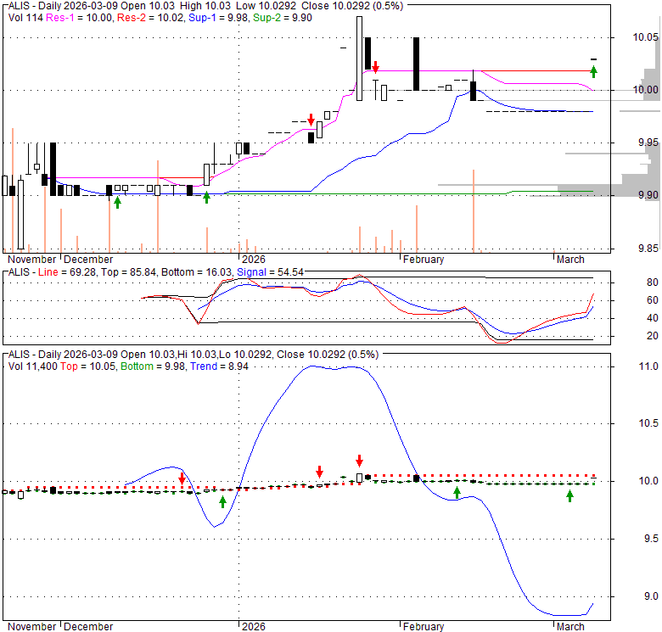
Task: Click the February label on the top chart time axis
Action: click(x=424, y=259)
